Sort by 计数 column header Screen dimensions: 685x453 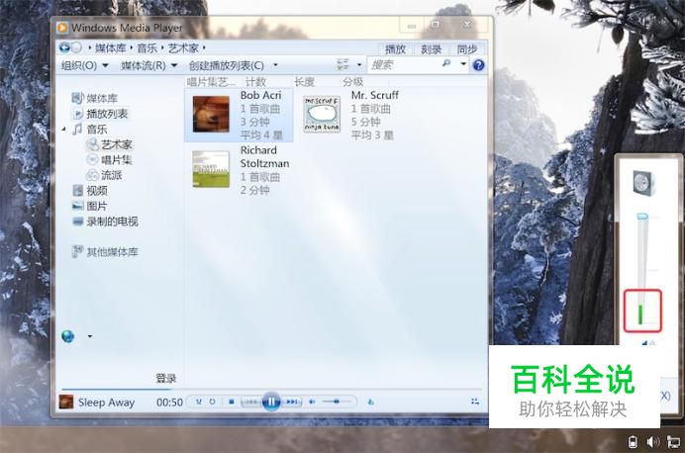coord(255,82)
